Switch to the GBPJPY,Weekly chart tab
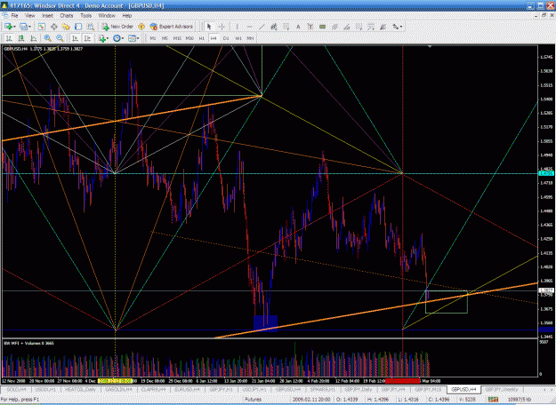Viewport: 556px width, 405px height. tap(502, 389)
